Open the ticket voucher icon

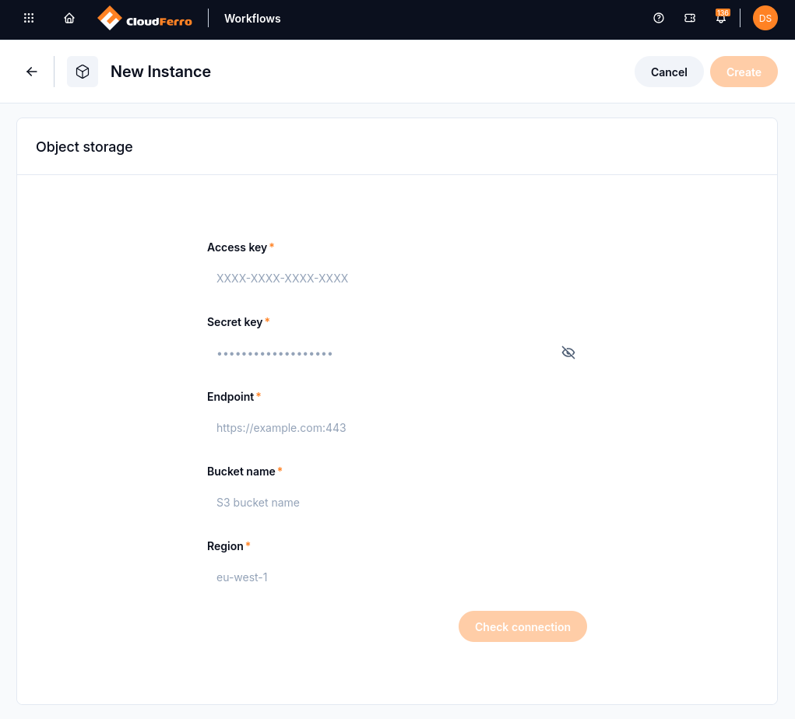click(690, 18)
